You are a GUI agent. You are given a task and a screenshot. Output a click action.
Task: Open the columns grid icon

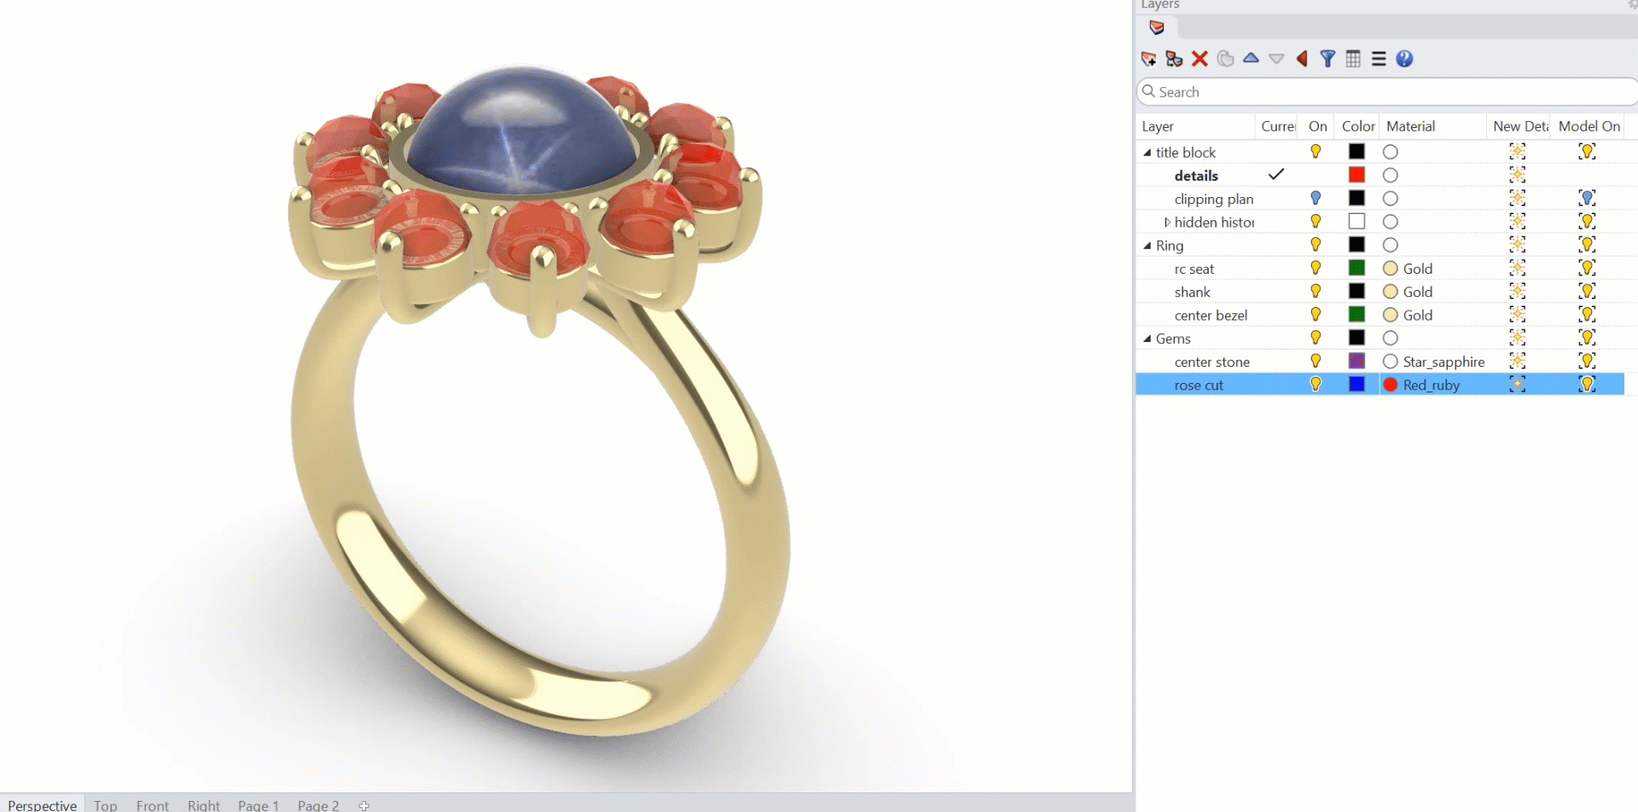pyautogui.click(x=1353, y=59)
